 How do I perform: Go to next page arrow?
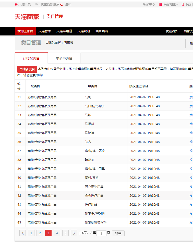[x=74, y=233]
